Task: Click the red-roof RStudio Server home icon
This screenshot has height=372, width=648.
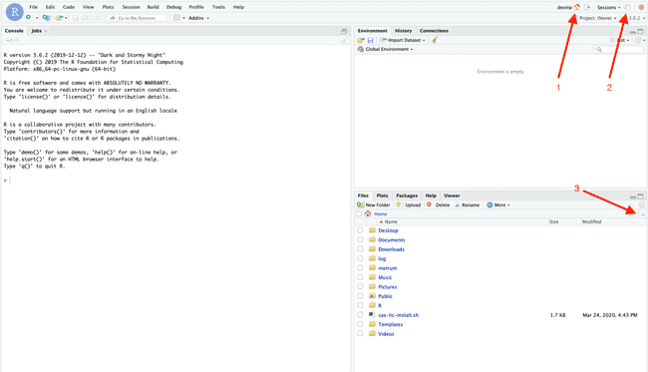Action: point(577,7)
